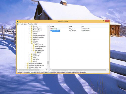Image resolution: width=126 pixels, height=94 pixels.
Task: Click the tree pane horizontal scrollbar left arrow
Action: pyautogui.click(x=18, y=70)
